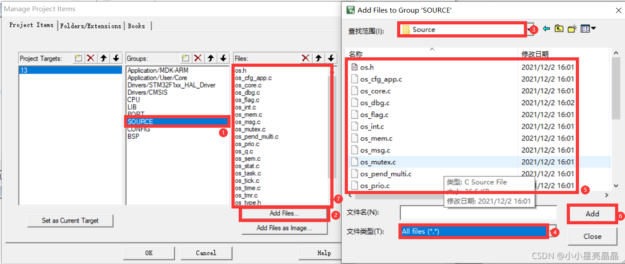This screenshot has height=264, width=625.
Task: Confirm with the OK button
Action: [x=149, y=253]
